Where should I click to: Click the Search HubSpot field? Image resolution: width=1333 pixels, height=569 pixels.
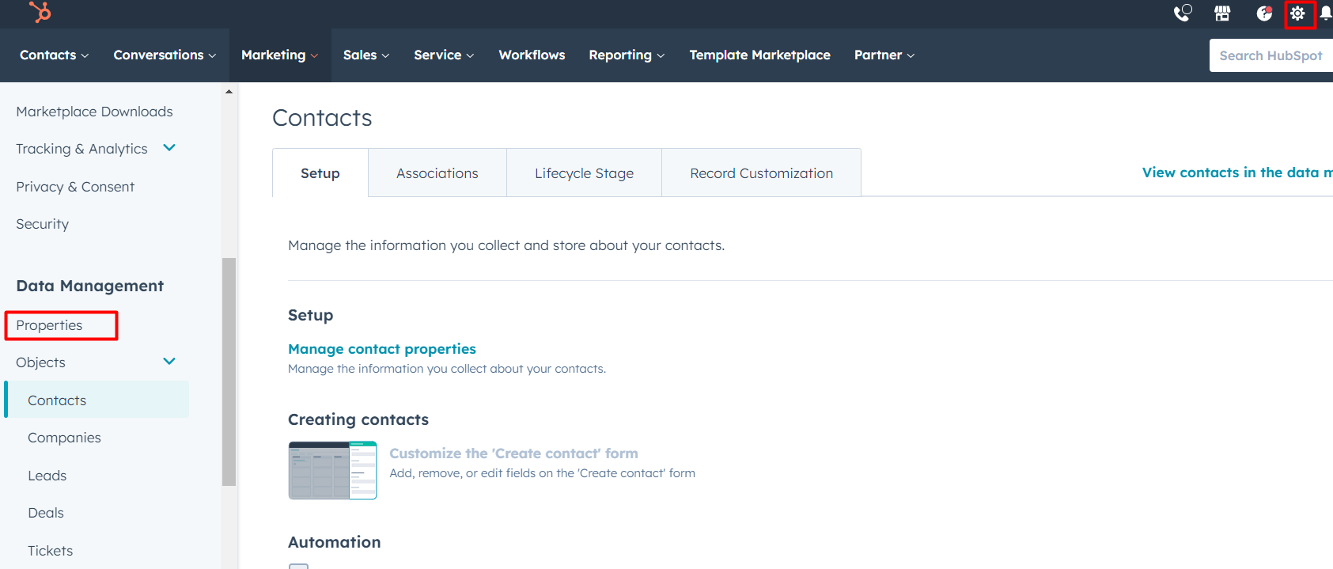(1271, 55)
